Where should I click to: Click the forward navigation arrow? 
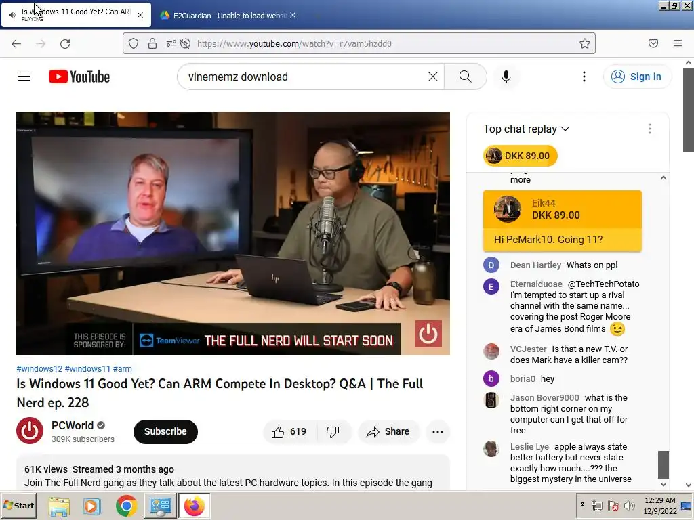point(41,43)
